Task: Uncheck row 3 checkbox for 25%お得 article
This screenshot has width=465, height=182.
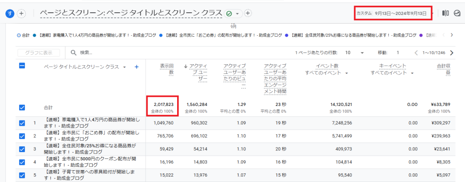Action: click(x=22, y=148)
